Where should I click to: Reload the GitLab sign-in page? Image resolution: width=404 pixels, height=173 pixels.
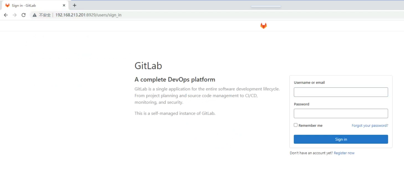(24, 15)
